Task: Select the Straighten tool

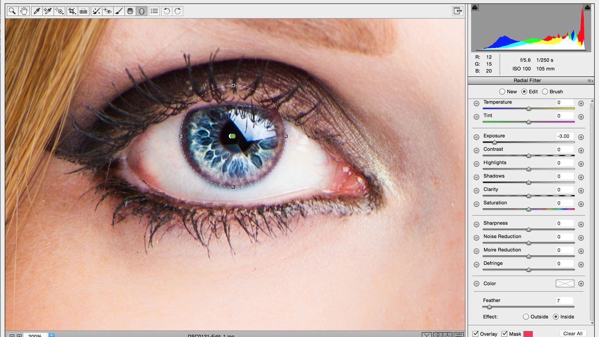Action: coord(83,11)
